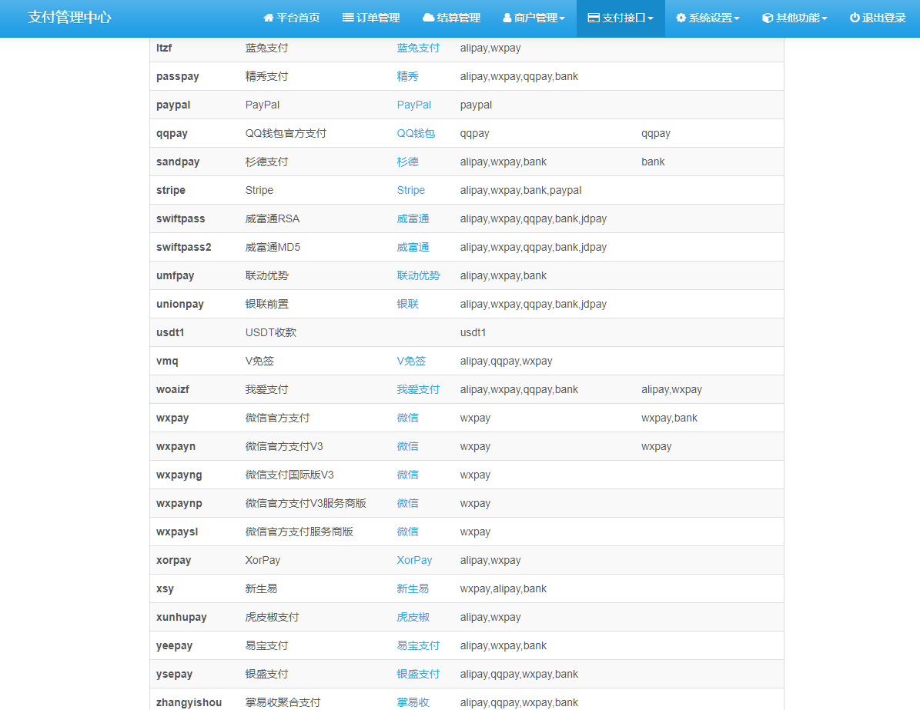Click the USDT收款 description cell
The image size is (920, 710).
[270, 332]
